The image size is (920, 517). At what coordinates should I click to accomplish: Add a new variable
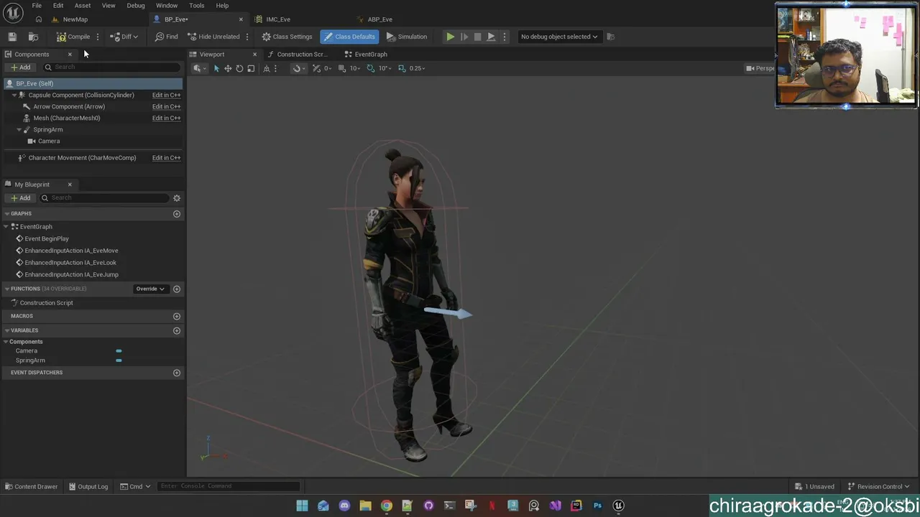click(177, 330)
